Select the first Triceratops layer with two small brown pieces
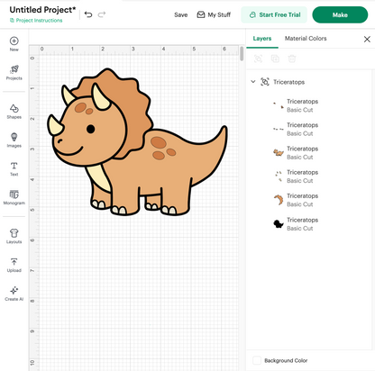The width and height of the screenshot is (375, 371). 309,105
